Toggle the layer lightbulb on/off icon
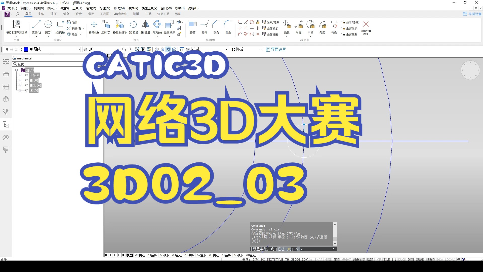This screenshot has height=272, width=483. (x=7, y=49)
